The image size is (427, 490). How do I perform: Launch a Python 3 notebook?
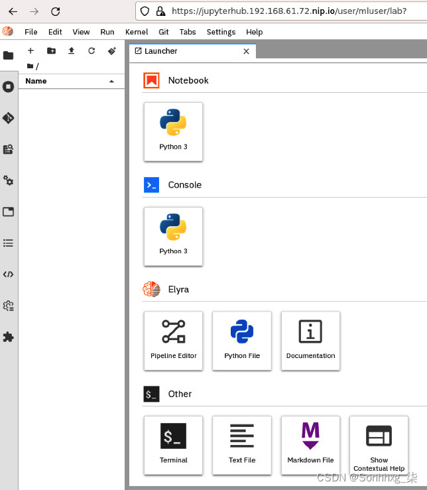pyautogui.click(x=173, y=131)
